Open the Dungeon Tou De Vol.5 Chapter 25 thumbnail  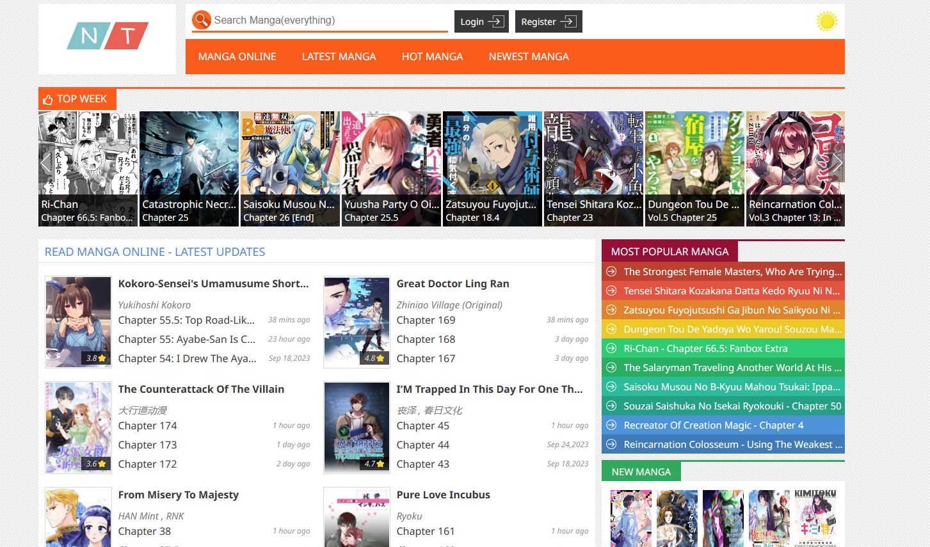[x=694, y=169]
